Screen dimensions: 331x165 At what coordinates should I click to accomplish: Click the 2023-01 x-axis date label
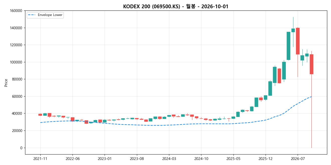(105, 158)
